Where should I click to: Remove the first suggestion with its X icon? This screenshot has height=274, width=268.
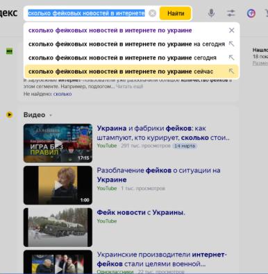(231, 31)
